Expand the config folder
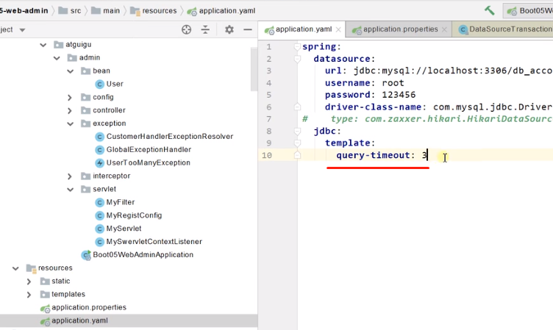The height and width of the screenshot is (330, 553). click(x=70, y=97)
